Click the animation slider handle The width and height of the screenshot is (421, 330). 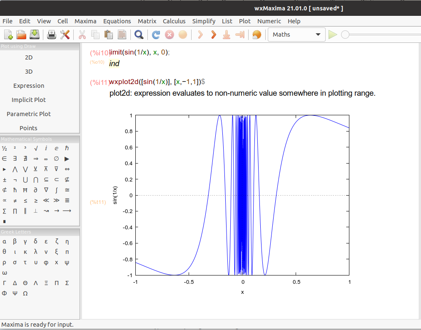pos(345,35)
